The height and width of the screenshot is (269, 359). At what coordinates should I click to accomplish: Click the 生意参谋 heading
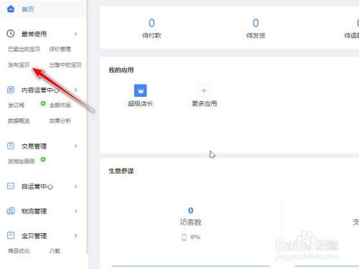tap(121, 171)
